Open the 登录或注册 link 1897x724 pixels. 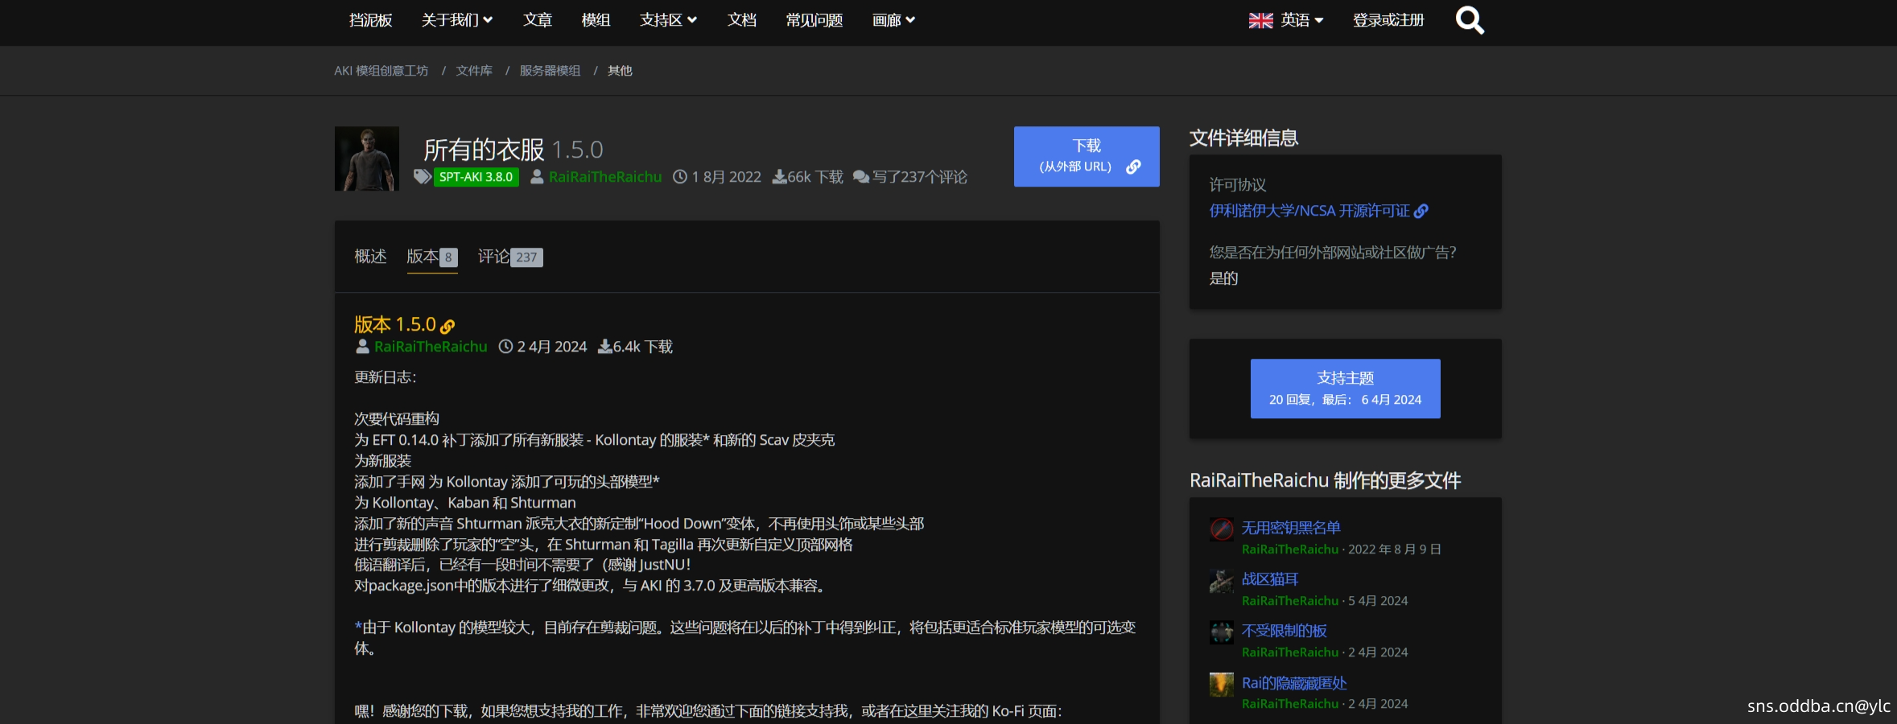click(1388, 20)
